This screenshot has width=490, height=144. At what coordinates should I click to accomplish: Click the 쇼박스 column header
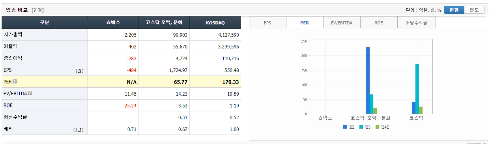point(113,23)
